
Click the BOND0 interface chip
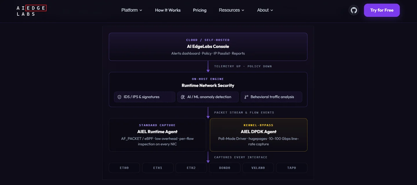pyautogui.click(x=225, y=168)
